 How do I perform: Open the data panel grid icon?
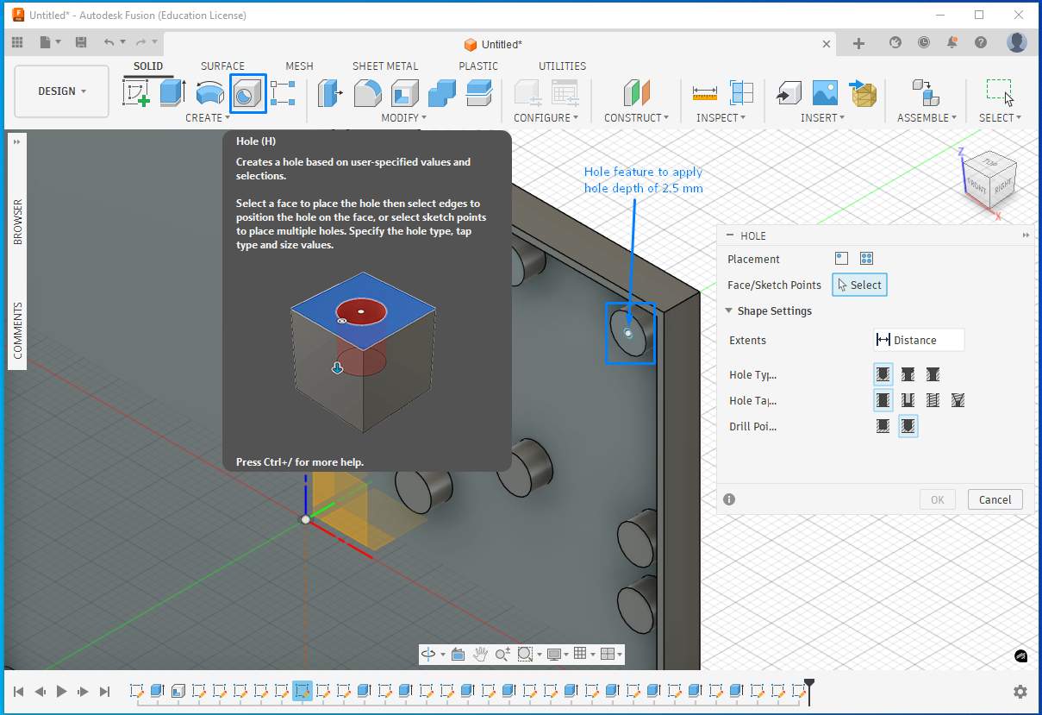[x=16, y=42]
